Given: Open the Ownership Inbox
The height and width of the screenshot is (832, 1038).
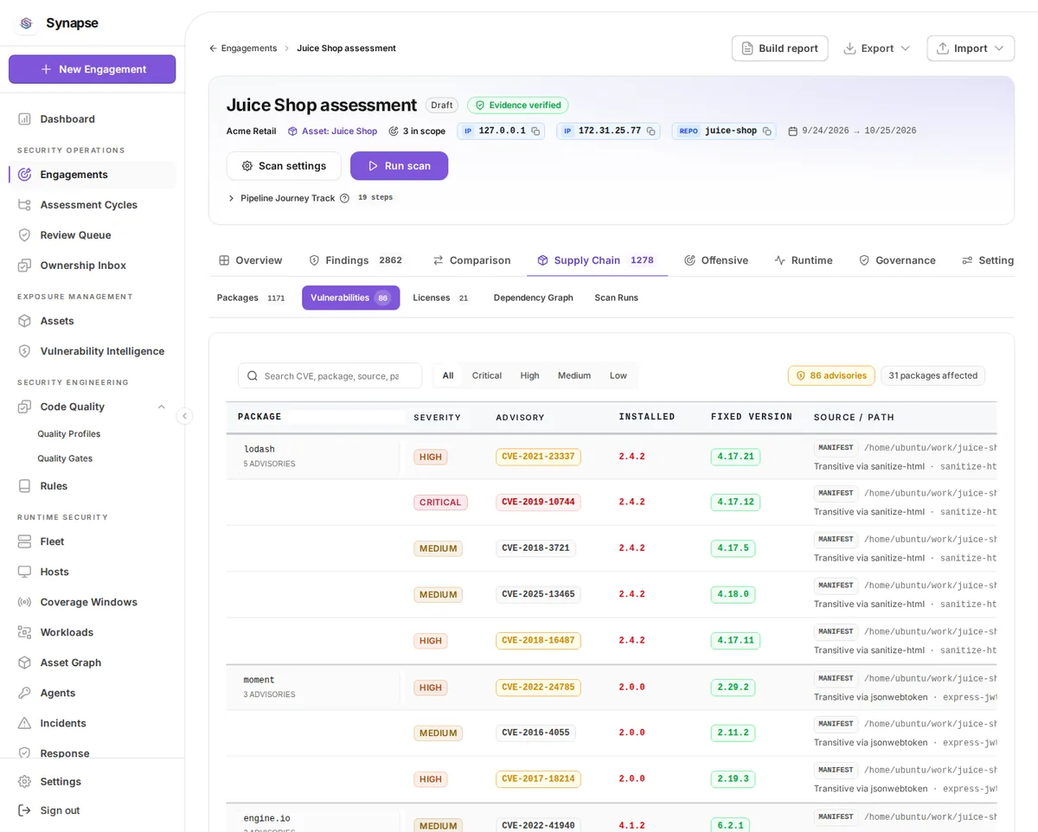Looking at the screenshot, I should pyautogui.click(x=92, y=265).
